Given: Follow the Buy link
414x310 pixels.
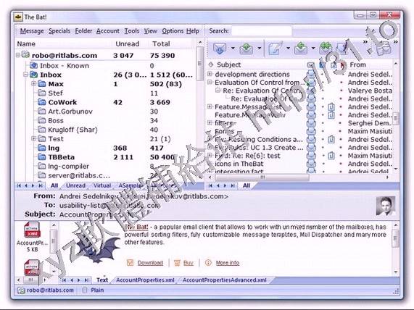Looking at the screenshot, I should (x=189, y=263).
